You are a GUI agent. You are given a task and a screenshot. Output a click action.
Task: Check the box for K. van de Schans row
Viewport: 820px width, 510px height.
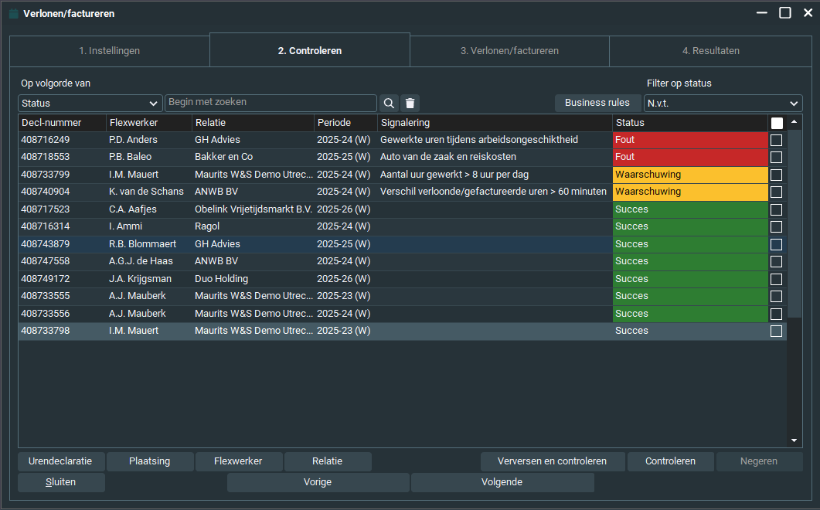[x=777, y=192]
